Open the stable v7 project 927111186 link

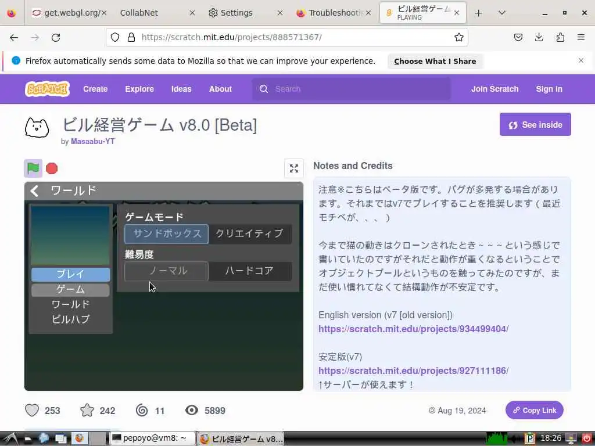pos(413,371)
